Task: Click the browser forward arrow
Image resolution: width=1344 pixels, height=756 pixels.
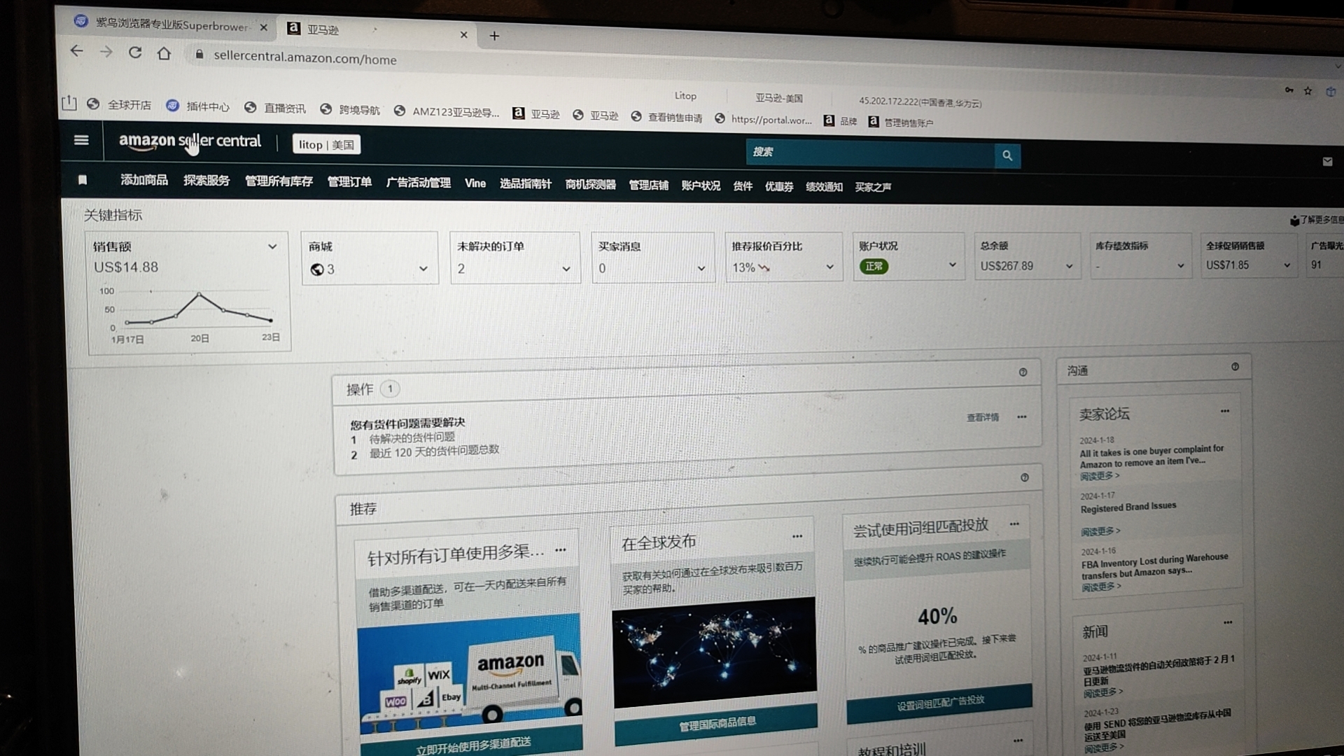Action: pyautogui.click(x=106, y=52)
